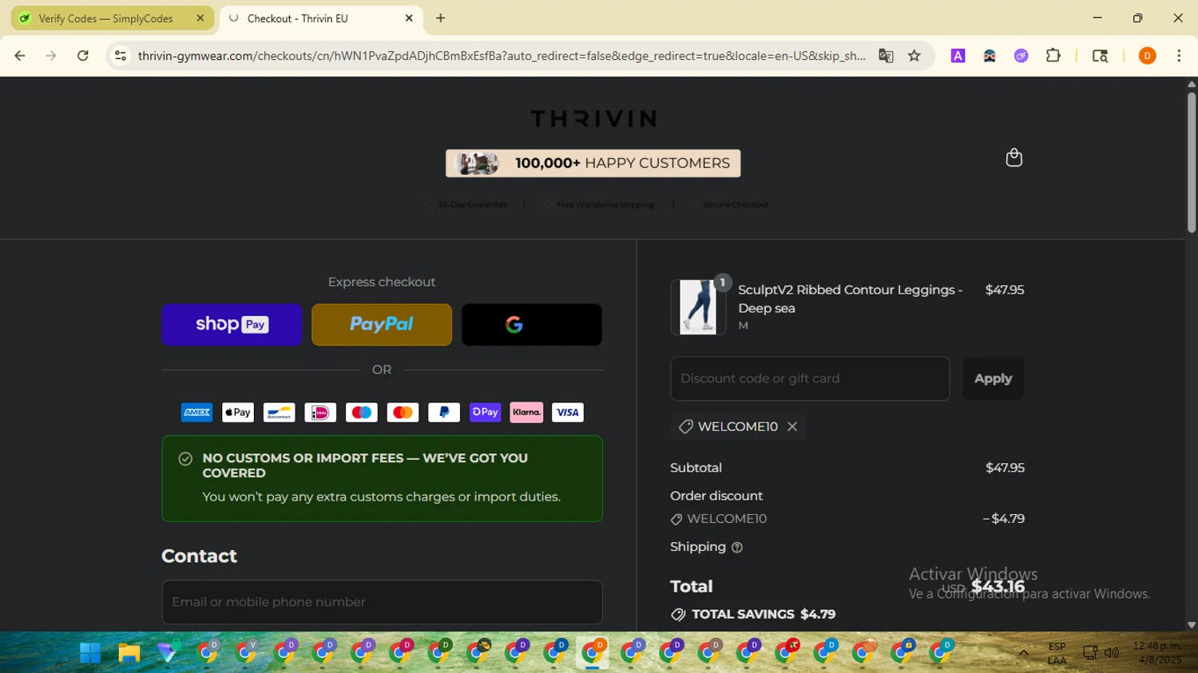
Task: Click the Shop Pay payment badge icon
Action: (x=486, y=413)
